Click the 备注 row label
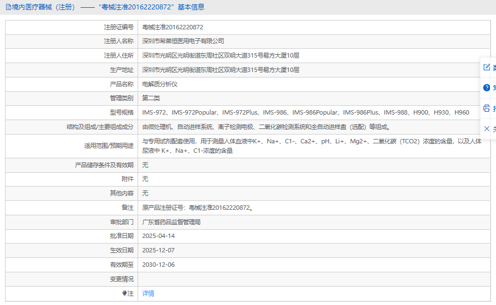The height and width of the screenshot is (305, 496). [x=128, y=208]
